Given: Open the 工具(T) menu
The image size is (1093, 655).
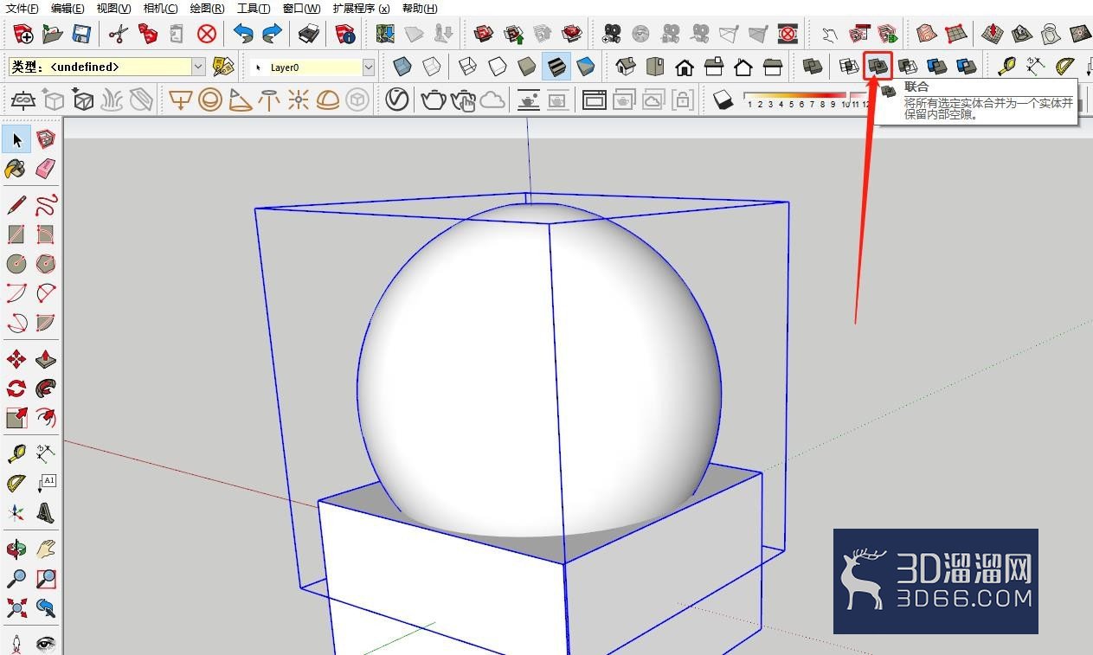Looking at the screenshot, I should coord(254,8).
